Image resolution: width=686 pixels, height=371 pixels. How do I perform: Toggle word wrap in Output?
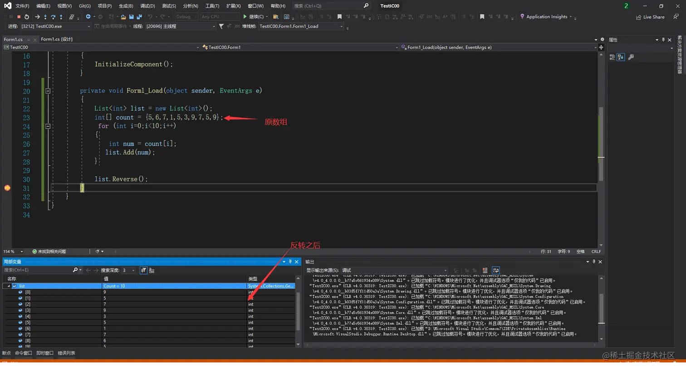pos(496,270)
